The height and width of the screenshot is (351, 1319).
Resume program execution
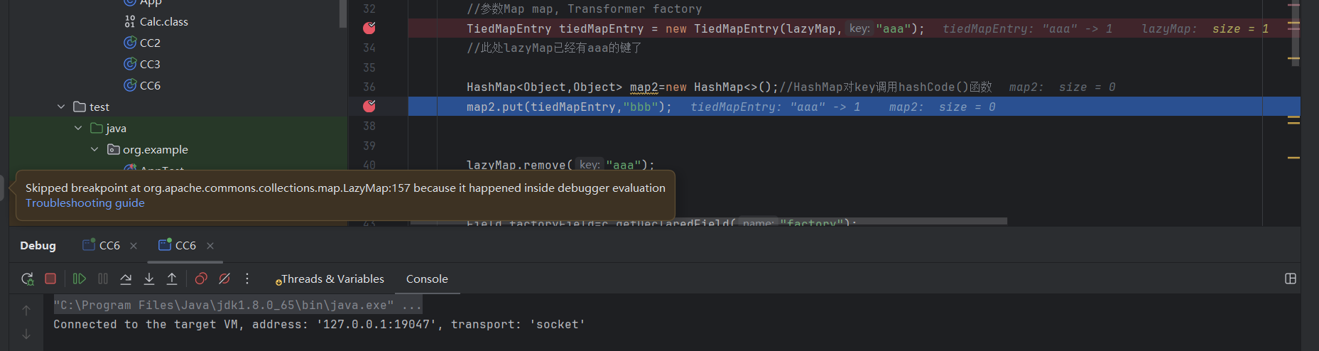80,279
